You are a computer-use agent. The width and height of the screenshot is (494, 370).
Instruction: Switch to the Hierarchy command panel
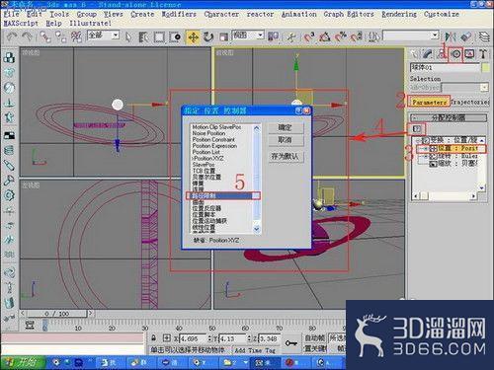(x=442, y=54)
